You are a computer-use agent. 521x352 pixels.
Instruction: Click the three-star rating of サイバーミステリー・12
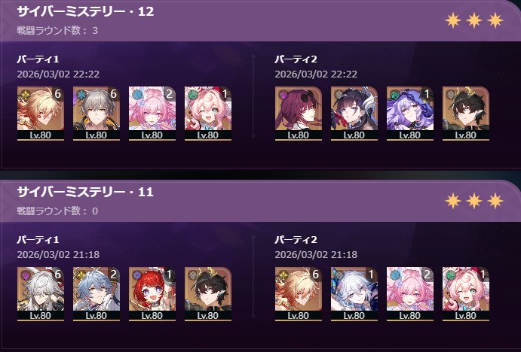click(474, 20)
